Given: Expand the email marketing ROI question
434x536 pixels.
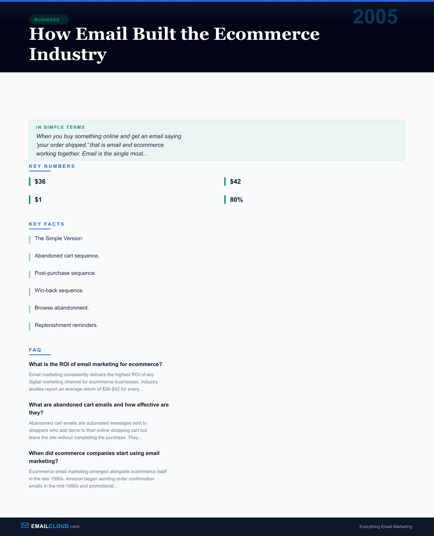Looking at the screenshot, I should point(95,364).
